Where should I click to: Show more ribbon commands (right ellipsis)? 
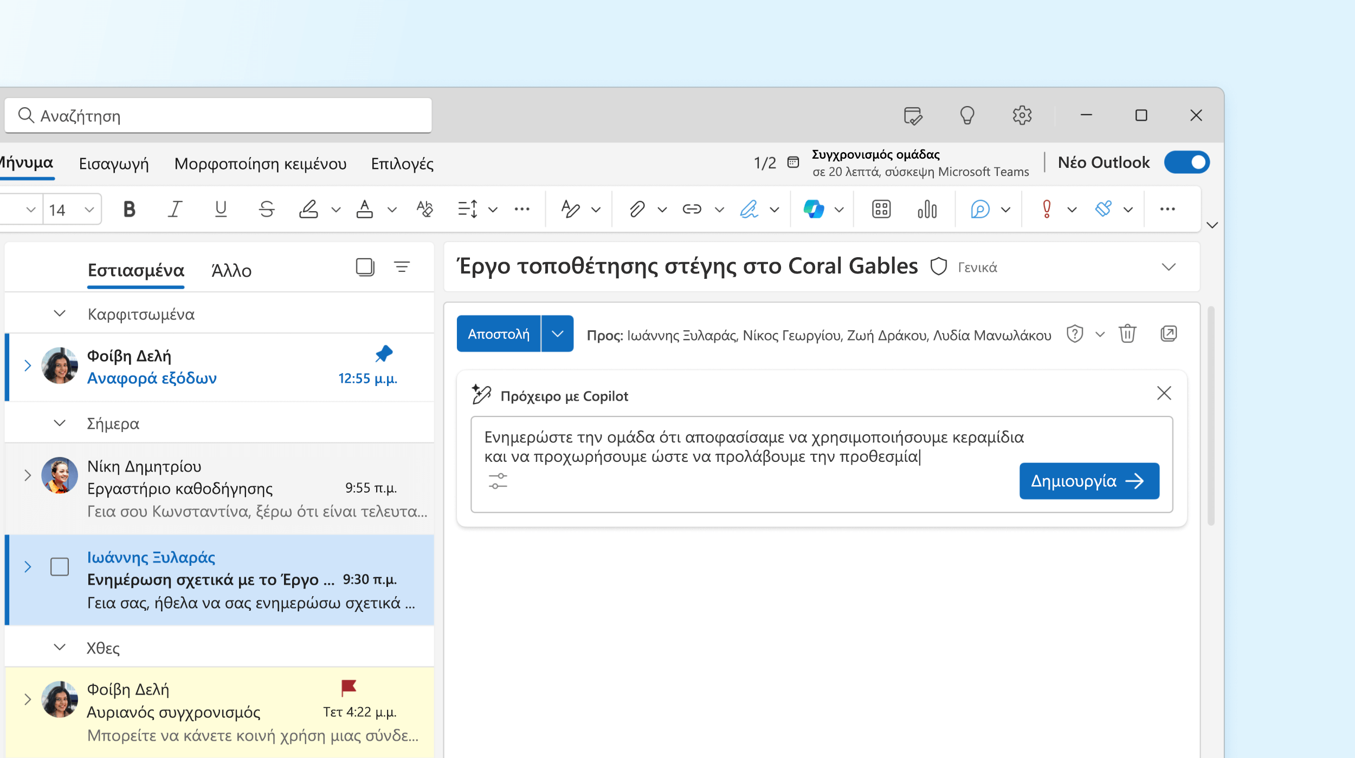coord(1167,209)
